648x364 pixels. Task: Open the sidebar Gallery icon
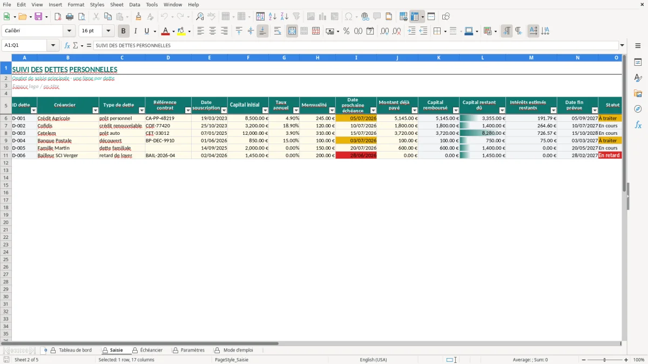pos(638,94)
